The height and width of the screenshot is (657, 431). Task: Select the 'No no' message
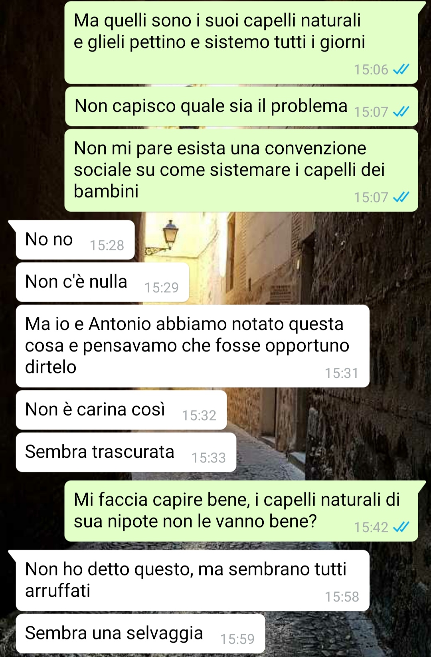point(75,240)
